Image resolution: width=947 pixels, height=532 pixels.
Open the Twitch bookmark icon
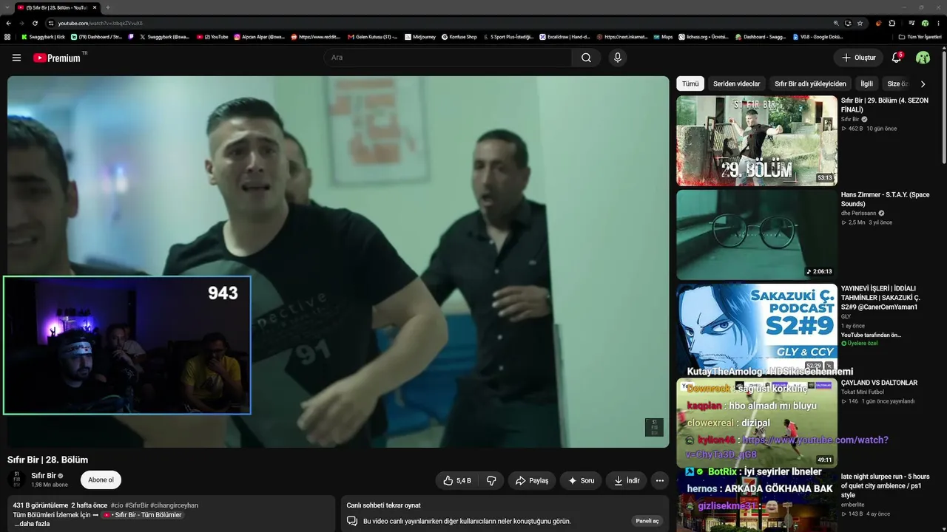pyautogui.click(x=131, y=36)
